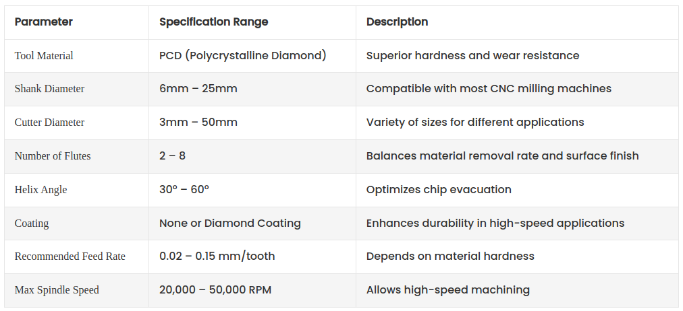Select the Max Spindle Speed label
Viewport: 683px width, 311px height.
click(x=57, y=290)
